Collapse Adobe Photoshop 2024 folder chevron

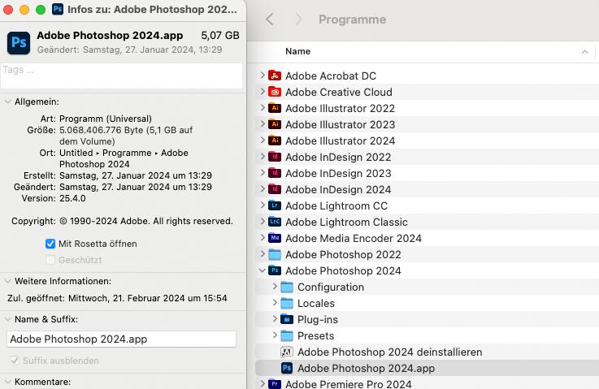[263, 270]
